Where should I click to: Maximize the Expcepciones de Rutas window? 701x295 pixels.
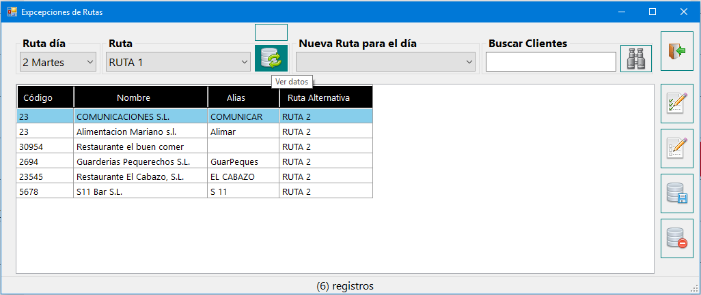click(652, 12)
